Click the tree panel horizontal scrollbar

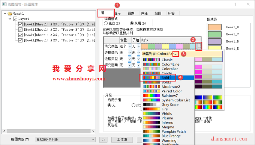49,131
